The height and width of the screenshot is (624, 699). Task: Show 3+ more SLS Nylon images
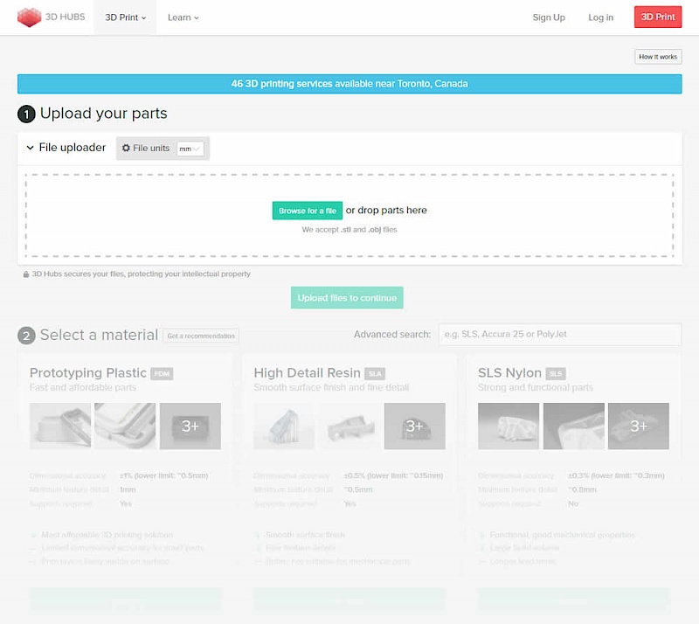[639, 426]
